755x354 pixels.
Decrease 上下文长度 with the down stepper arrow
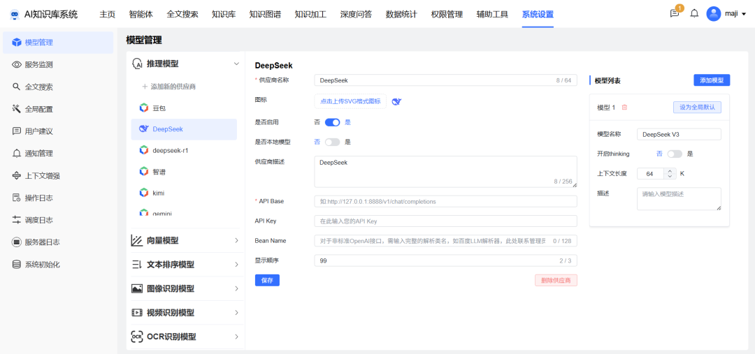[670, 176]
